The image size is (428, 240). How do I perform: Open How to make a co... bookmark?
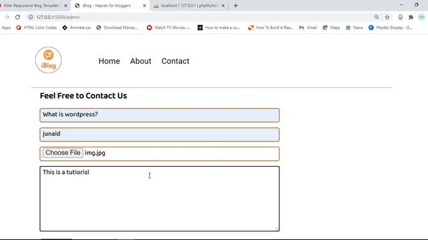(219, 28)
